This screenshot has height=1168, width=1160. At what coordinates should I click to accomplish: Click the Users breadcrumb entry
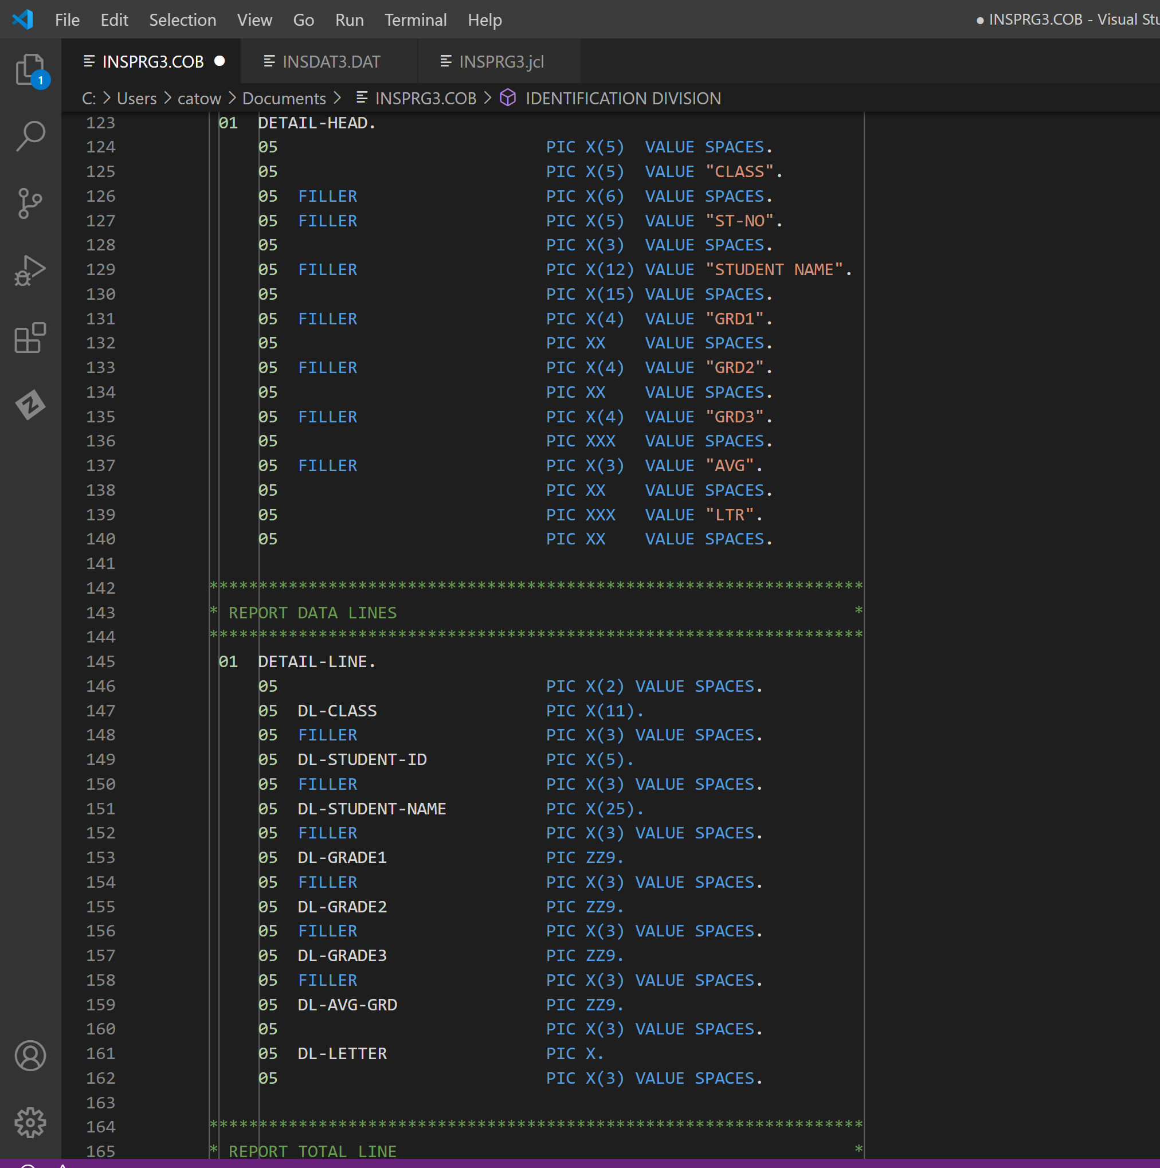(x=136, y=98)
